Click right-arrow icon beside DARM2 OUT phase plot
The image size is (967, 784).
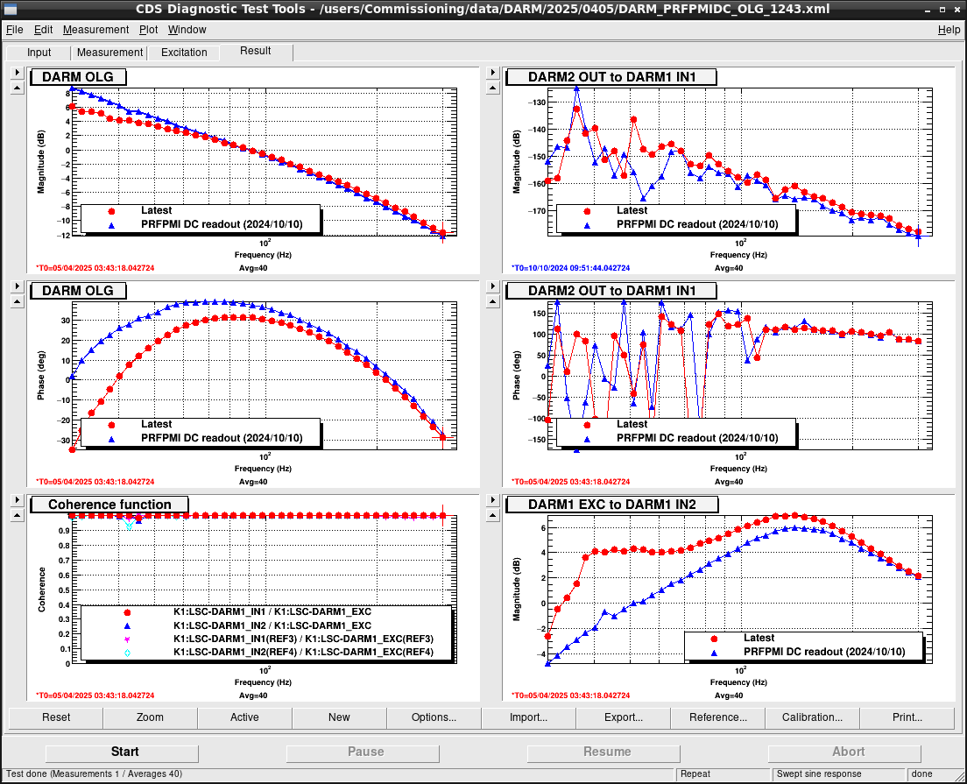tap(493, 286)
